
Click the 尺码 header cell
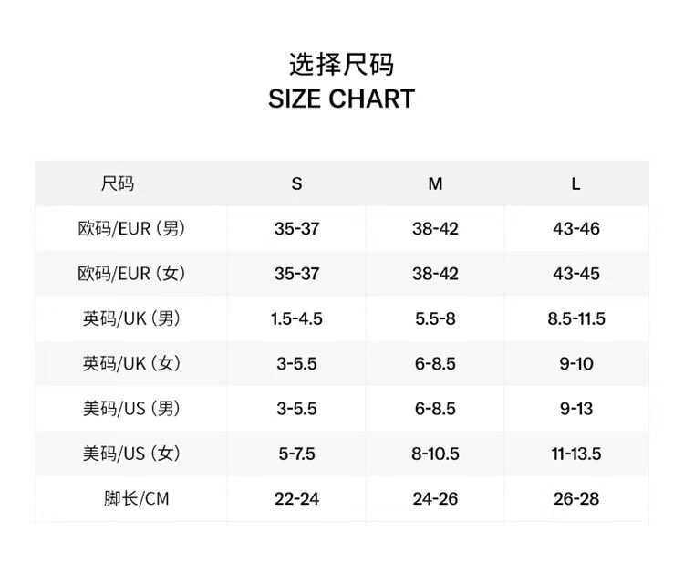[118, 183]
